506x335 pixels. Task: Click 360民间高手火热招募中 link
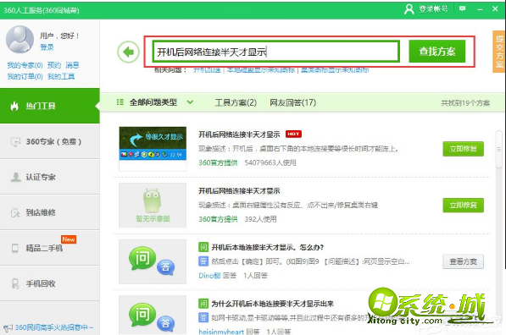54,327
